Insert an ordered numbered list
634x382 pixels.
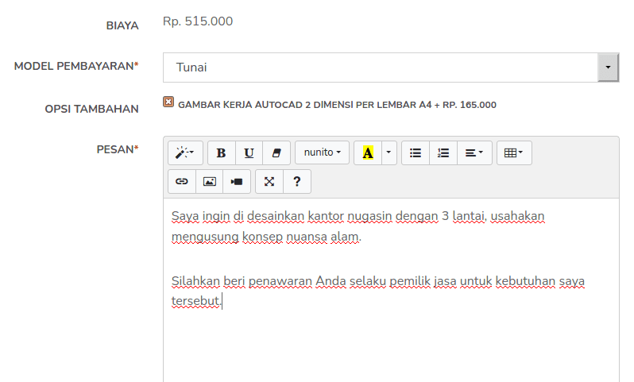coord(443,152)
